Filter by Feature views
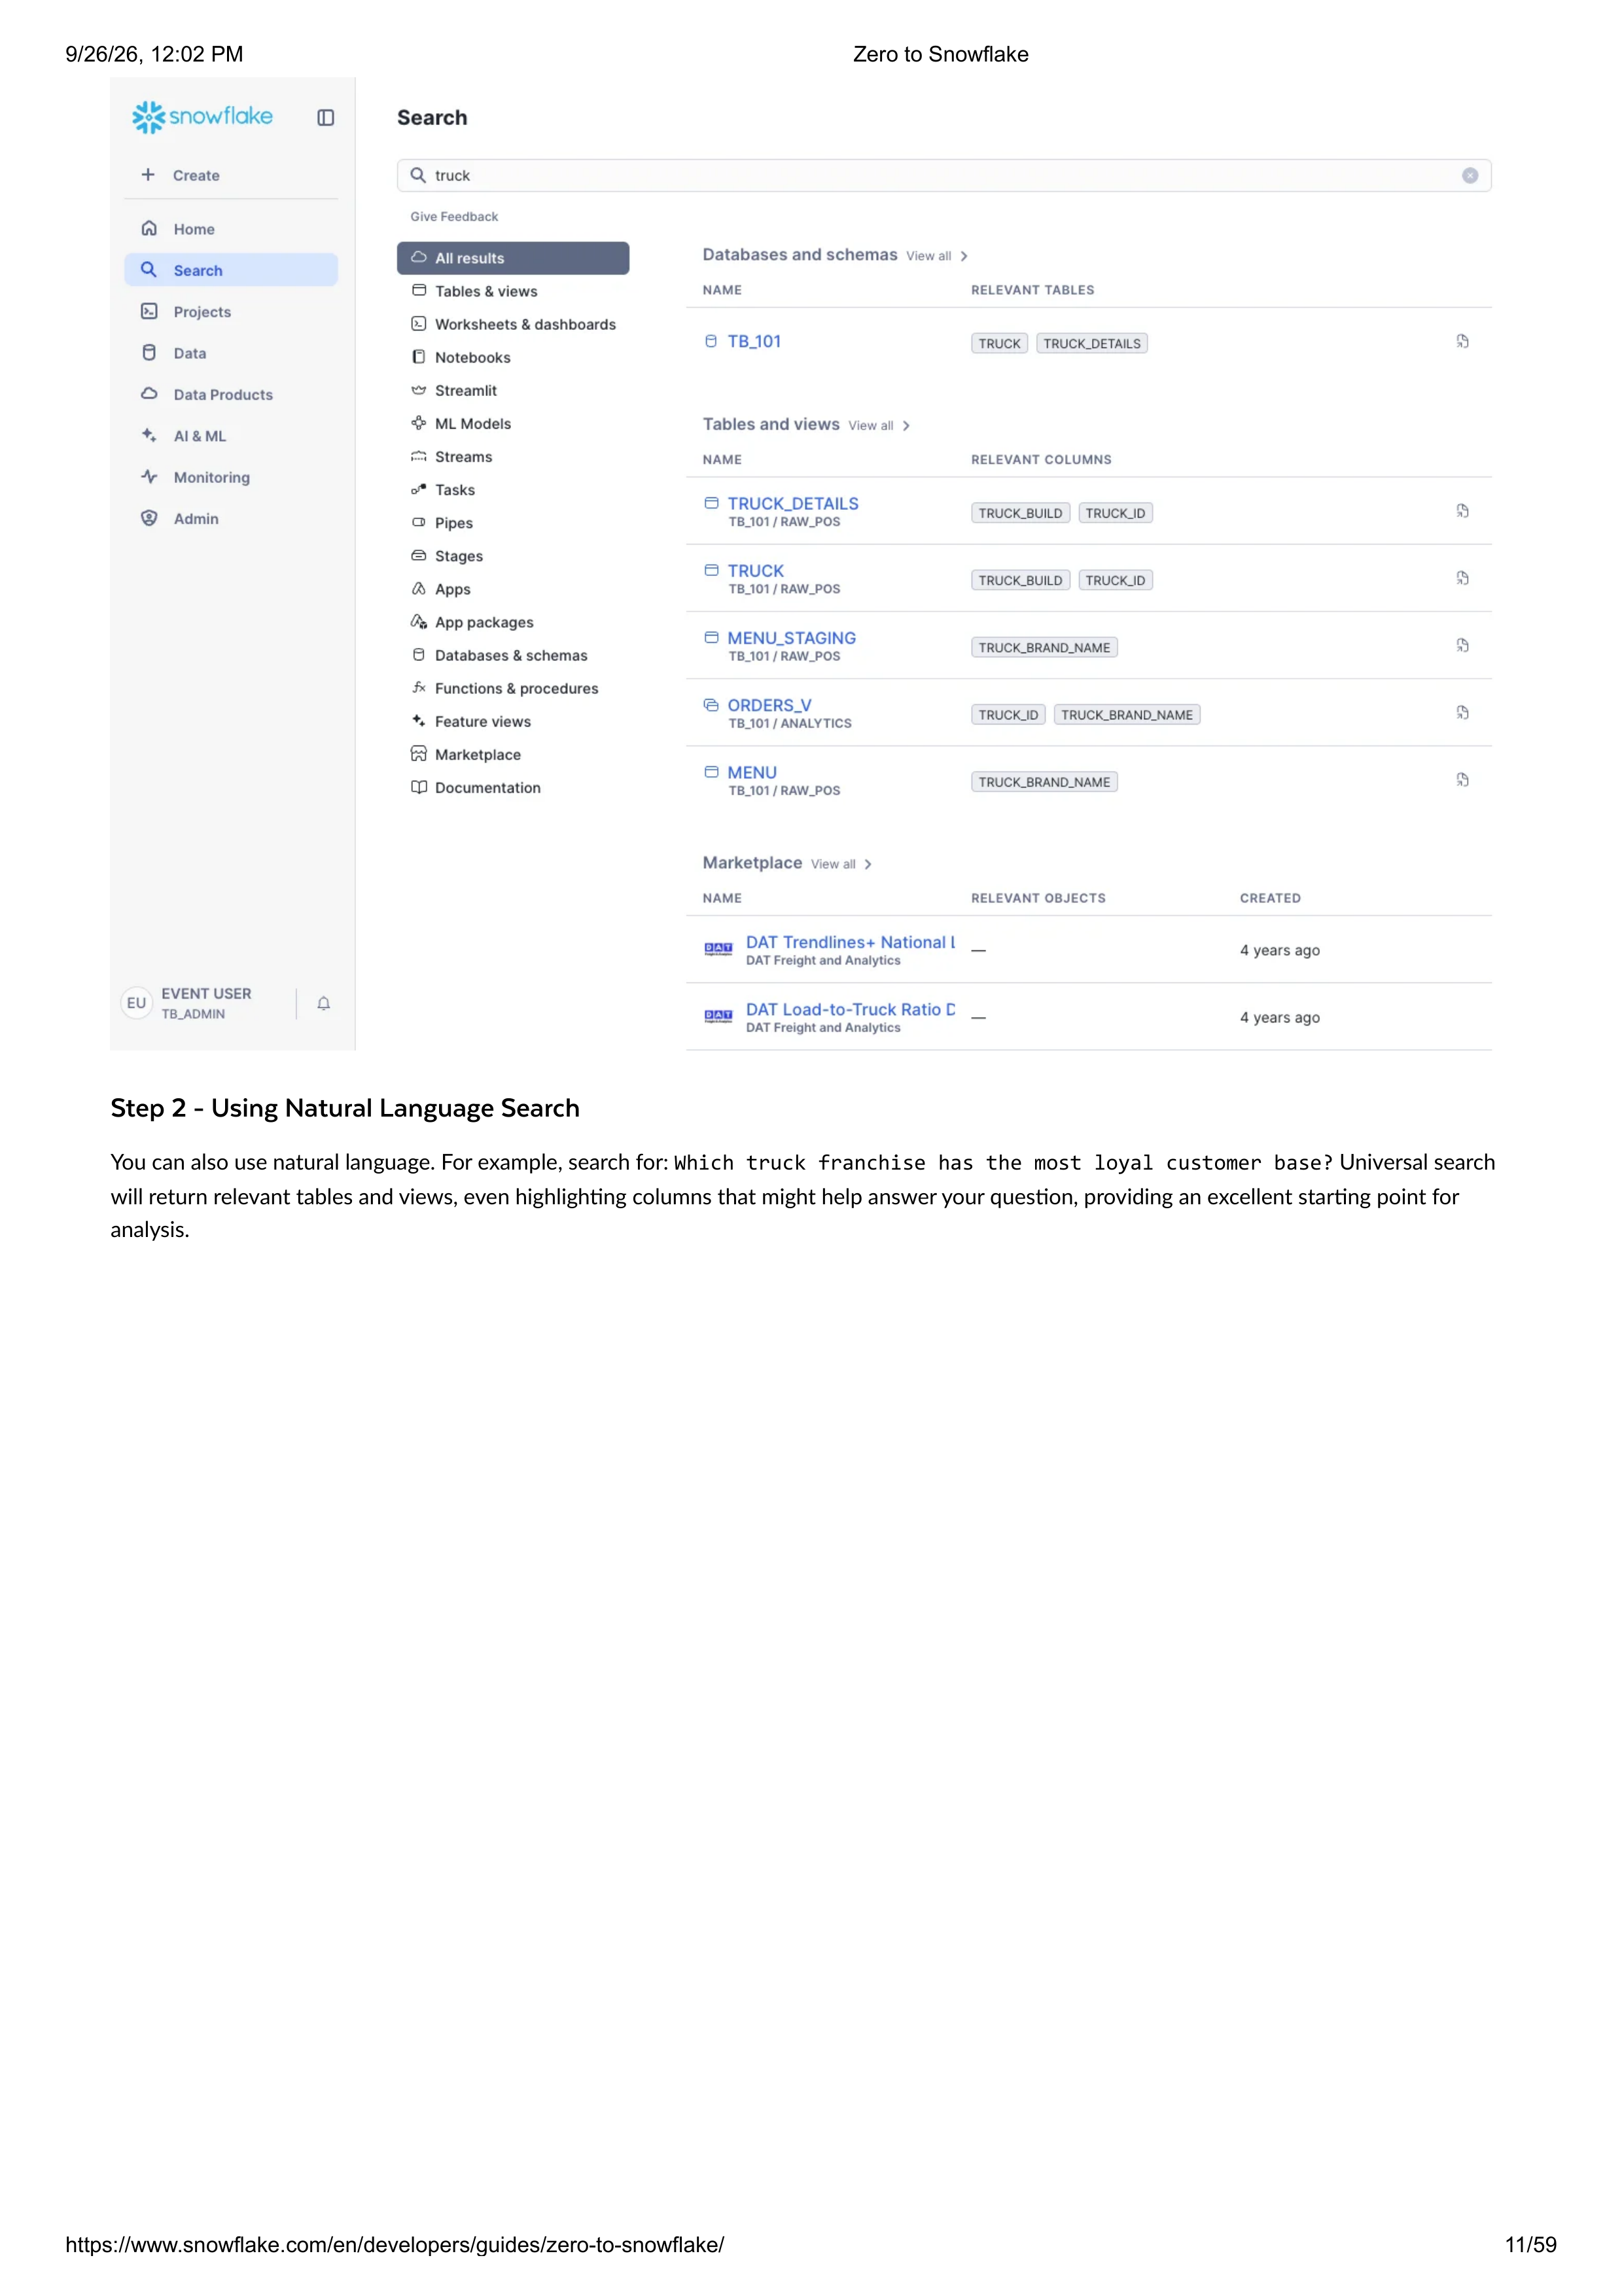The height and width of the screenshot is (2296, 1622). coord(513,721)
